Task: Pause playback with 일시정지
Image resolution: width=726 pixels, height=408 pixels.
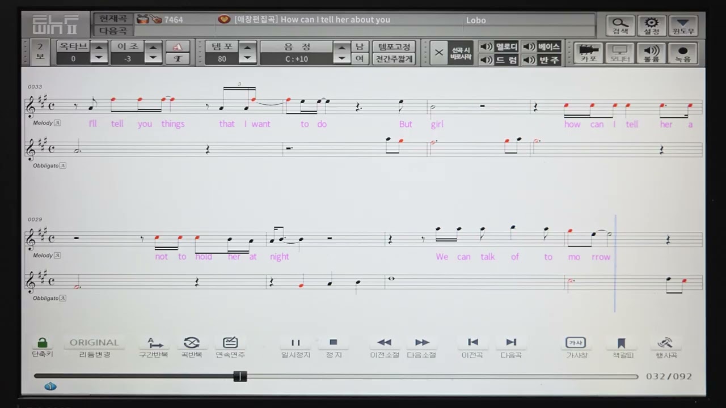Action: [x=296, y=347]
